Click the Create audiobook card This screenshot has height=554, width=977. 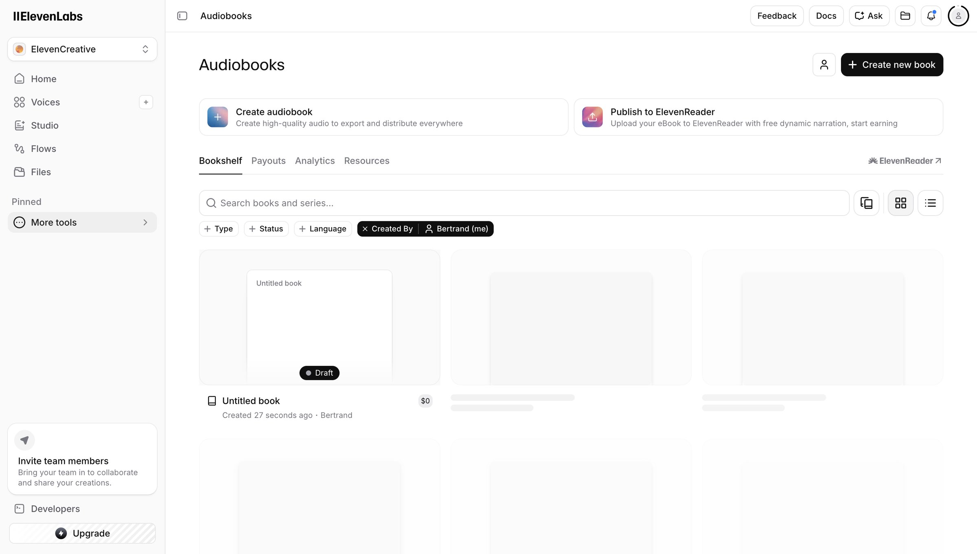tap(383, 117)
